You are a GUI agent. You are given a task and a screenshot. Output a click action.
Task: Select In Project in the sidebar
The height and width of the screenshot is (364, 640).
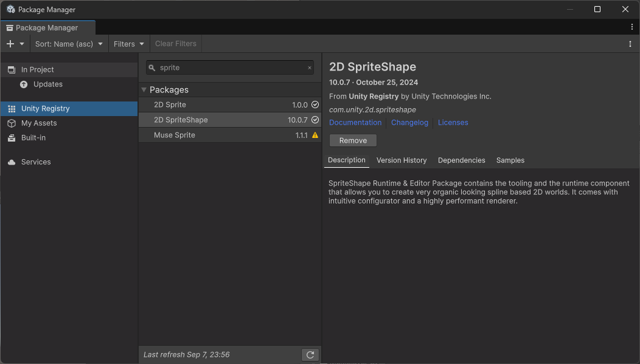[x=69, y=70]
